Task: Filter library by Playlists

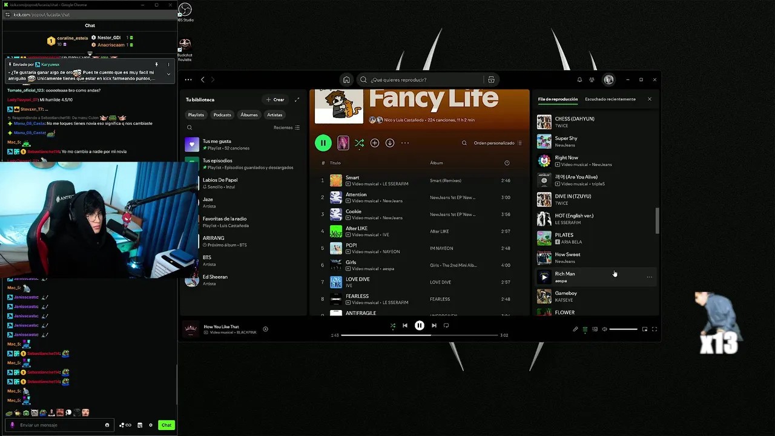Action: tap(196, 114)
